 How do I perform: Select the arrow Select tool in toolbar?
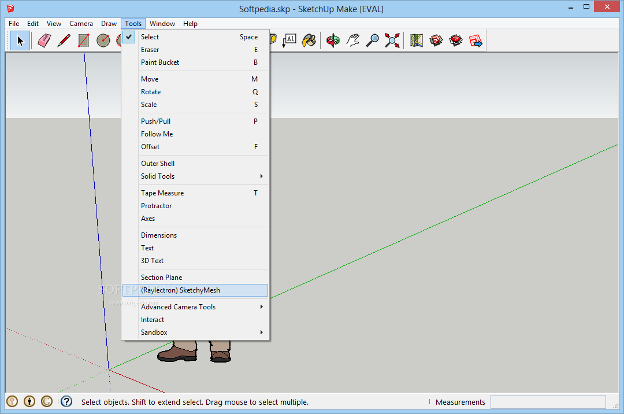pyautogui.click(x=20, y=40)
